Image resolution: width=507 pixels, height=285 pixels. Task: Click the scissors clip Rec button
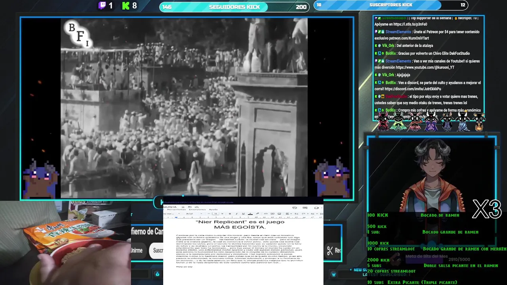[x=333, y=250]
